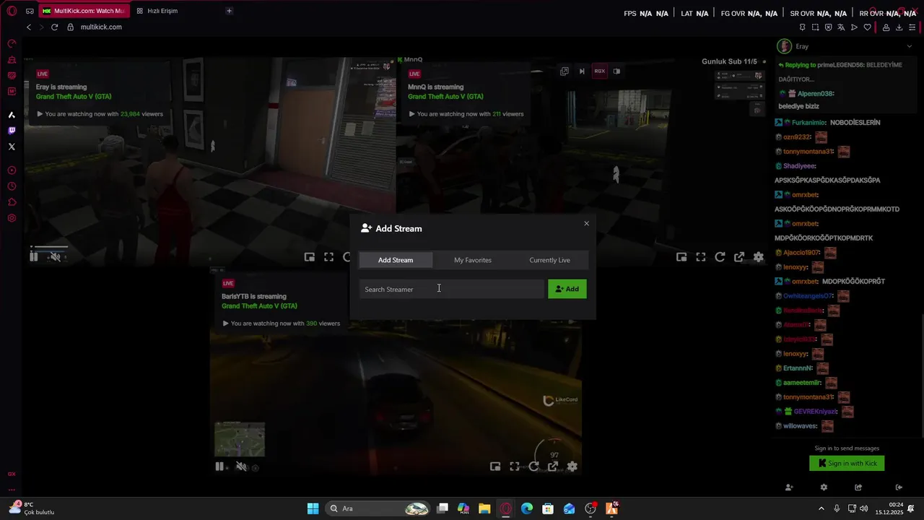Reload the MnnQ stream

click(x=720, y=257)
